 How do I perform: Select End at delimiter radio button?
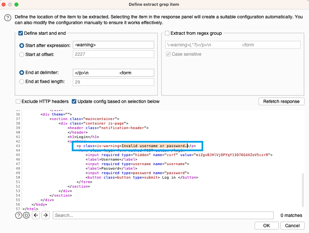[x=22, y=73]
